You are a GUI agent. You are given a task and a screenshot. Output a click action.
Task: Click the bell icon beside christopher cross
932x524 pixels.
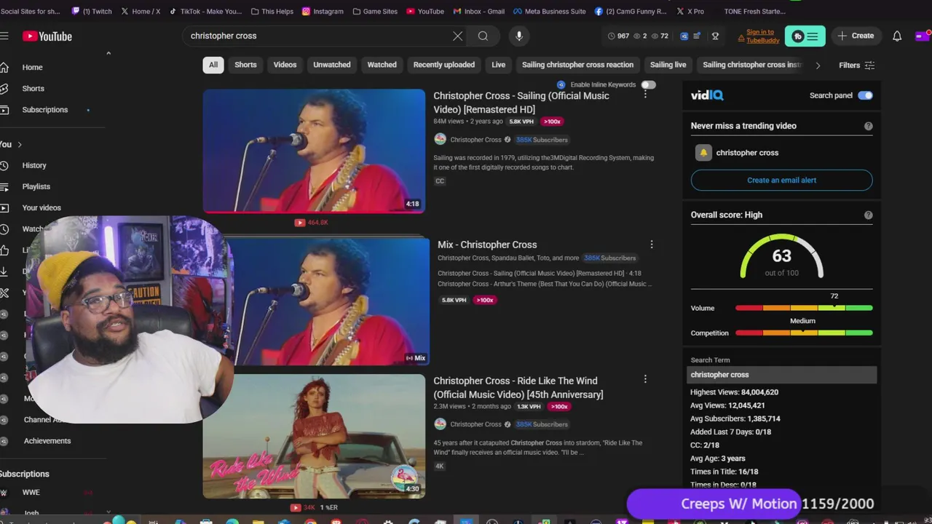click(x=703, y=152)
